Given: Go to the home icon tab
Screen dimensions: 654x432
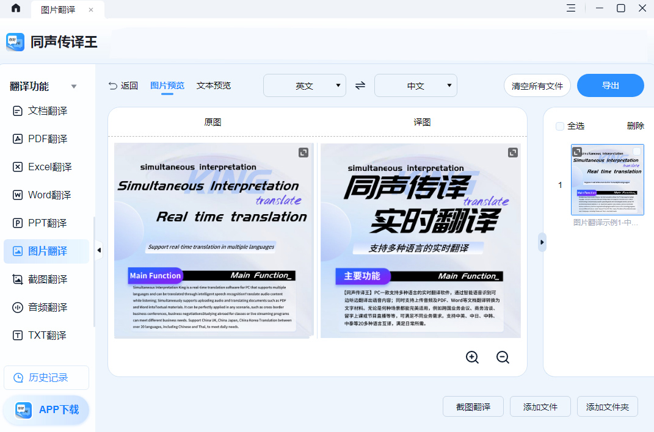Looking at the screenshot, I should 16,9.
